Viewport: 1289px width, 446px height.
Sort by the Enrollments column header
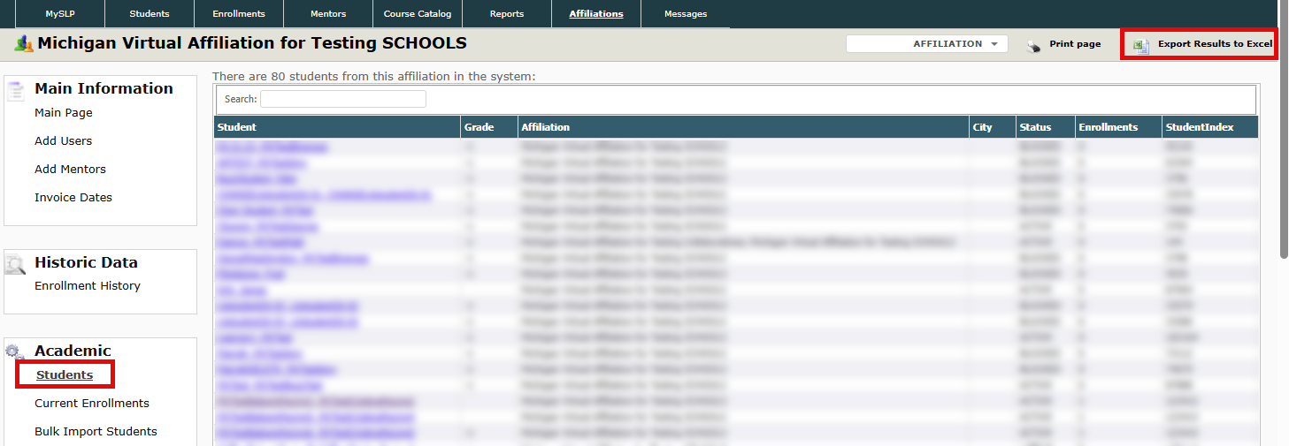click(1118, 127)
